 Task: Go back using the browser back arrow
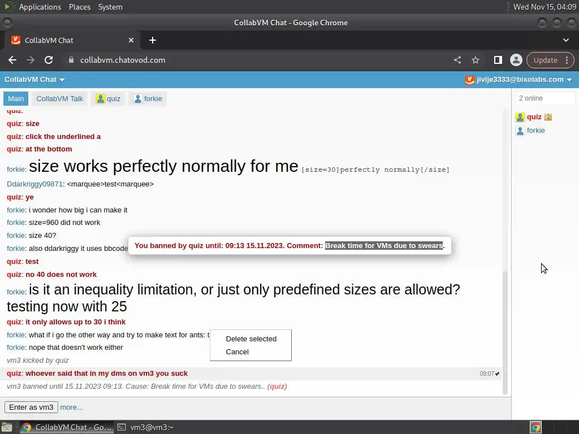coord(12,60)
